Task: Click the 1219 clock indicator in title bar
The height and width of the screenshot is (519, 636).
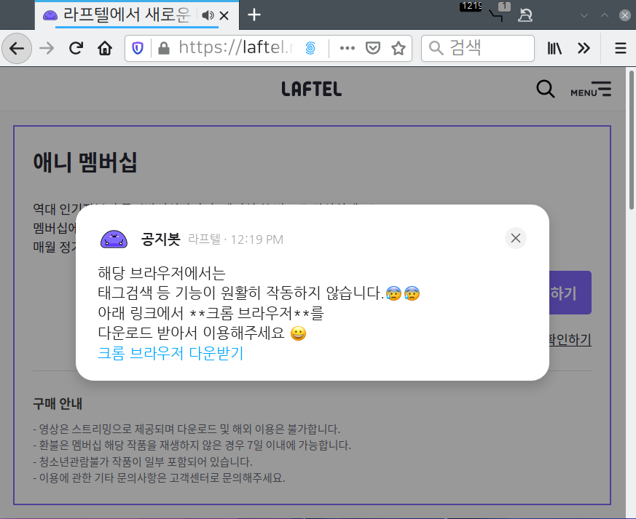Action: pos(471,6)
